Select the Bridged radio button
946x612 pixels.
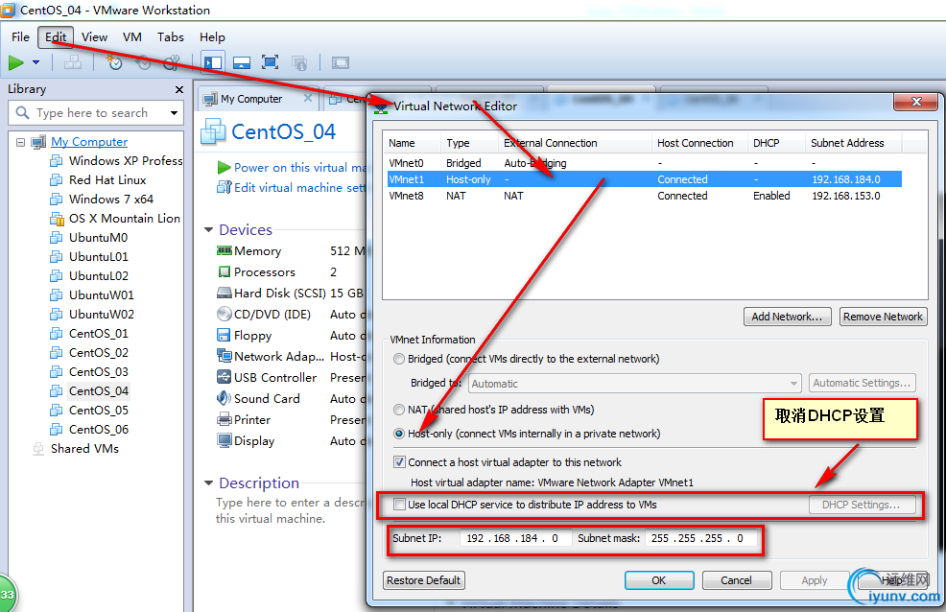(399, 360)
